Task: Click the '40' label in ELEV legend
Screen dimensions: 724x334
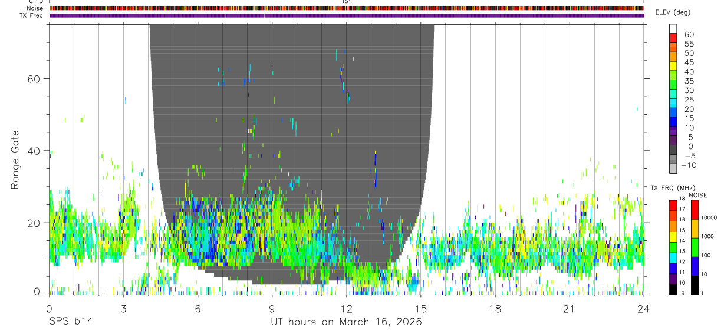Action: pyautogui.click(x=689, y=72)
